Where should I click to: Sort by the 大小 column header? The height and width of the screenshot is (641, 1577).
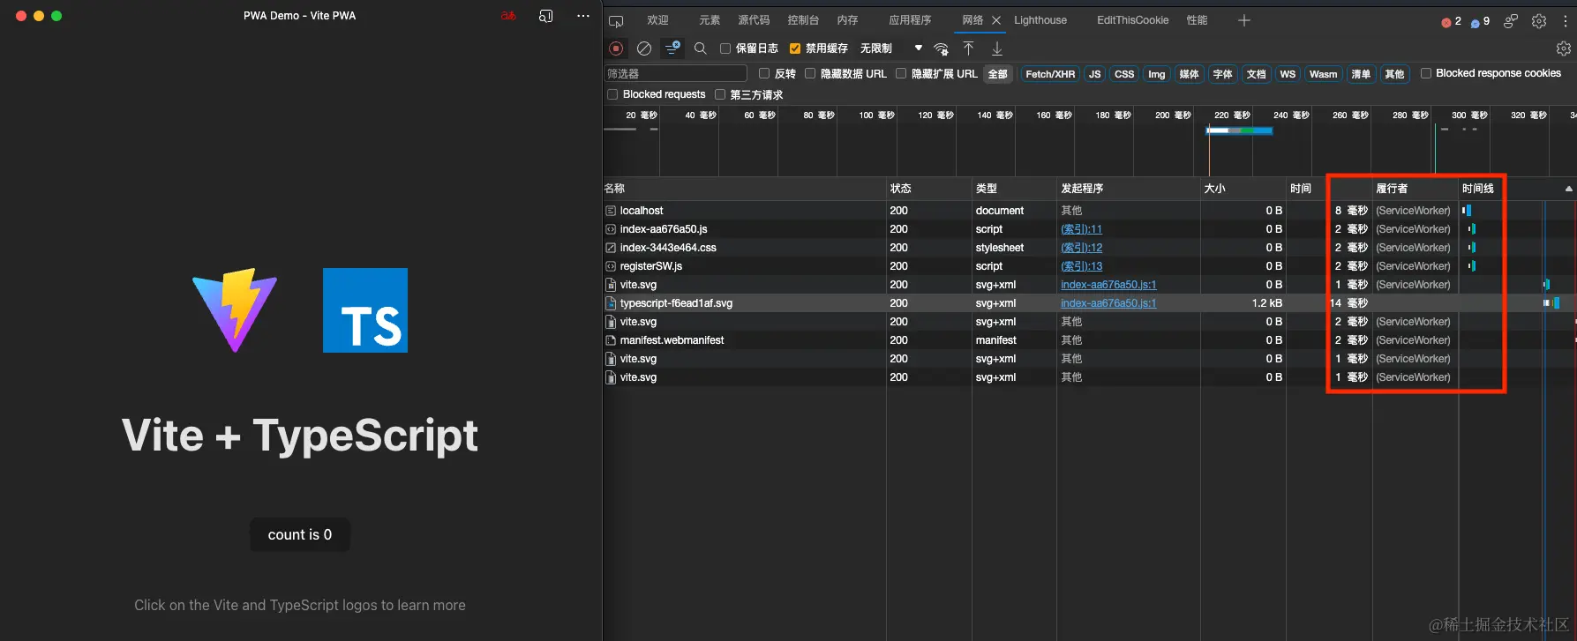[x=1243, y=189]
